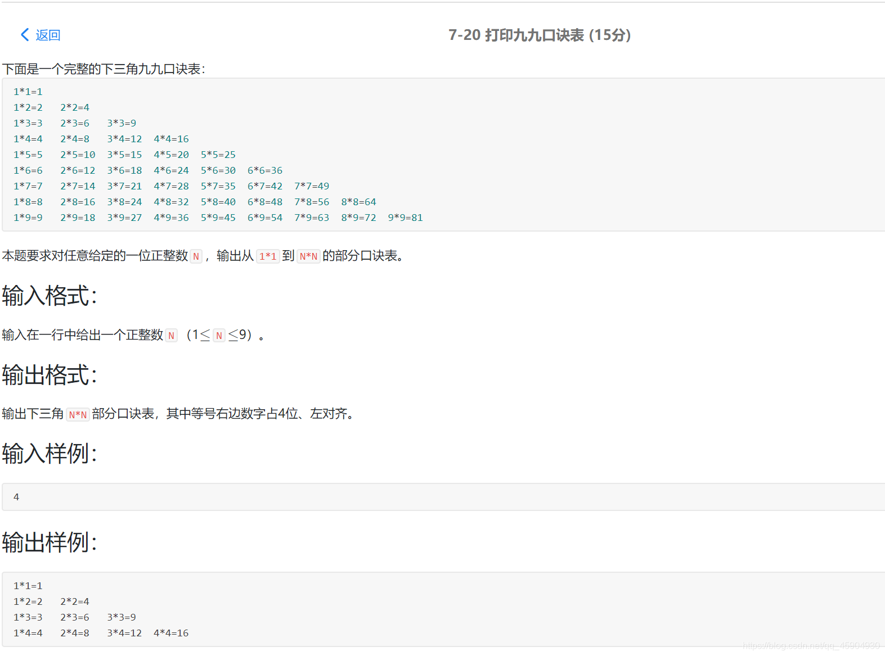The height and width of the screenshot is (656, 885).
Task: Click the 输出样例 heading
Action: [x=50, y=542]
